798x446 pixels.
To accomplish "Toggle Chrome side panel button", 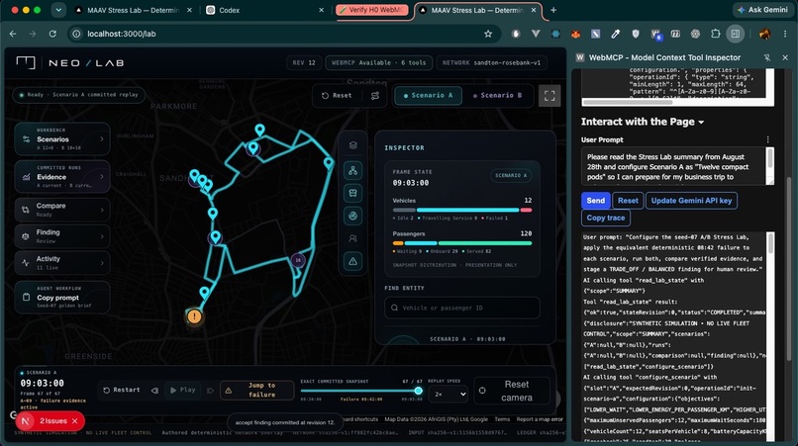I will coord(736,34).
